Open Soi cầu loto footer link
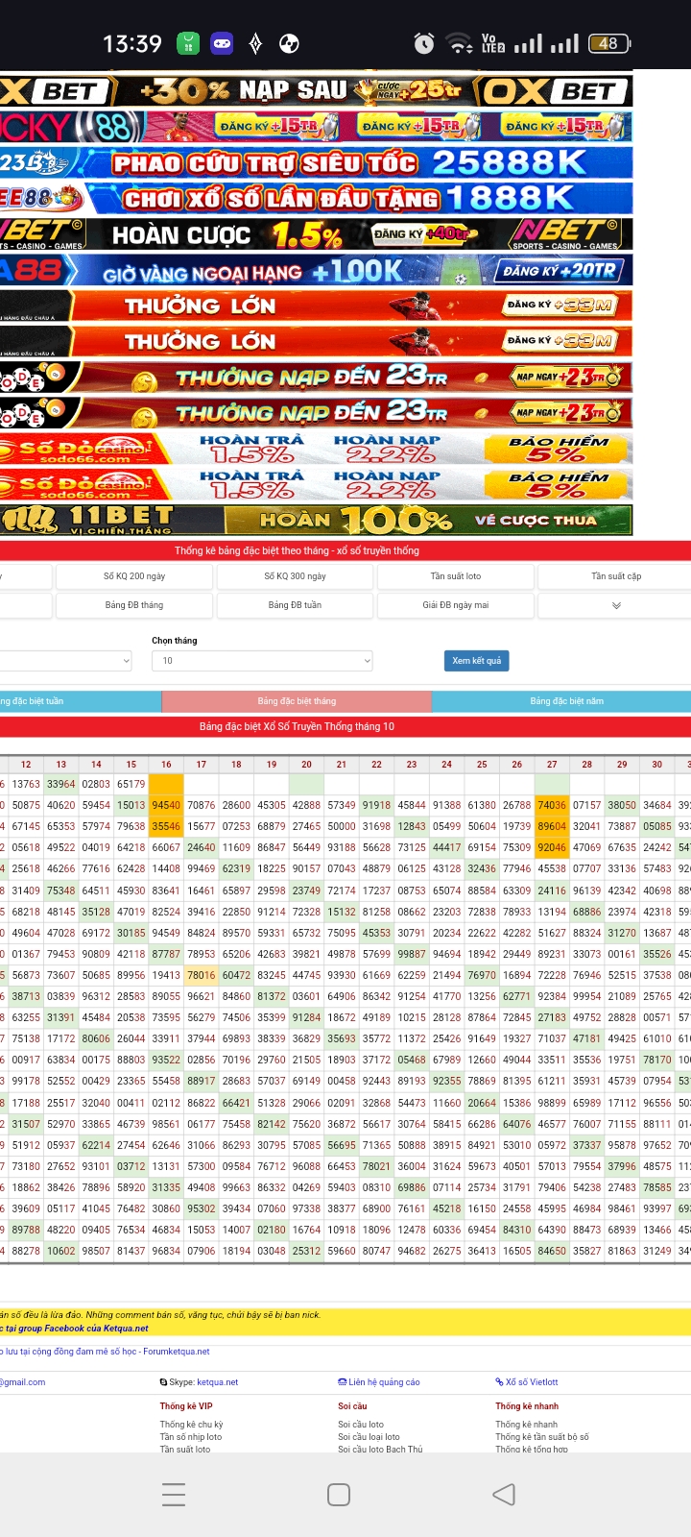Screen dimensions: 691x1537 click(361, 1425)
